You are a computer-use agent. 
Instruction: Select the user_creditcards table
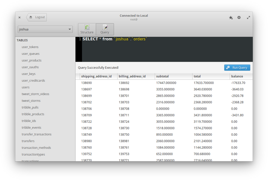33,80
